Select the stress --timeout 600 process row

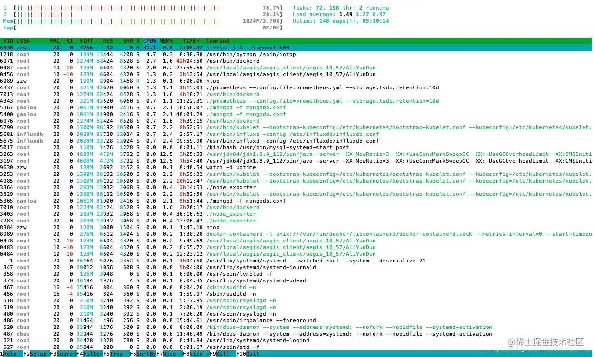tap(296, 48)
